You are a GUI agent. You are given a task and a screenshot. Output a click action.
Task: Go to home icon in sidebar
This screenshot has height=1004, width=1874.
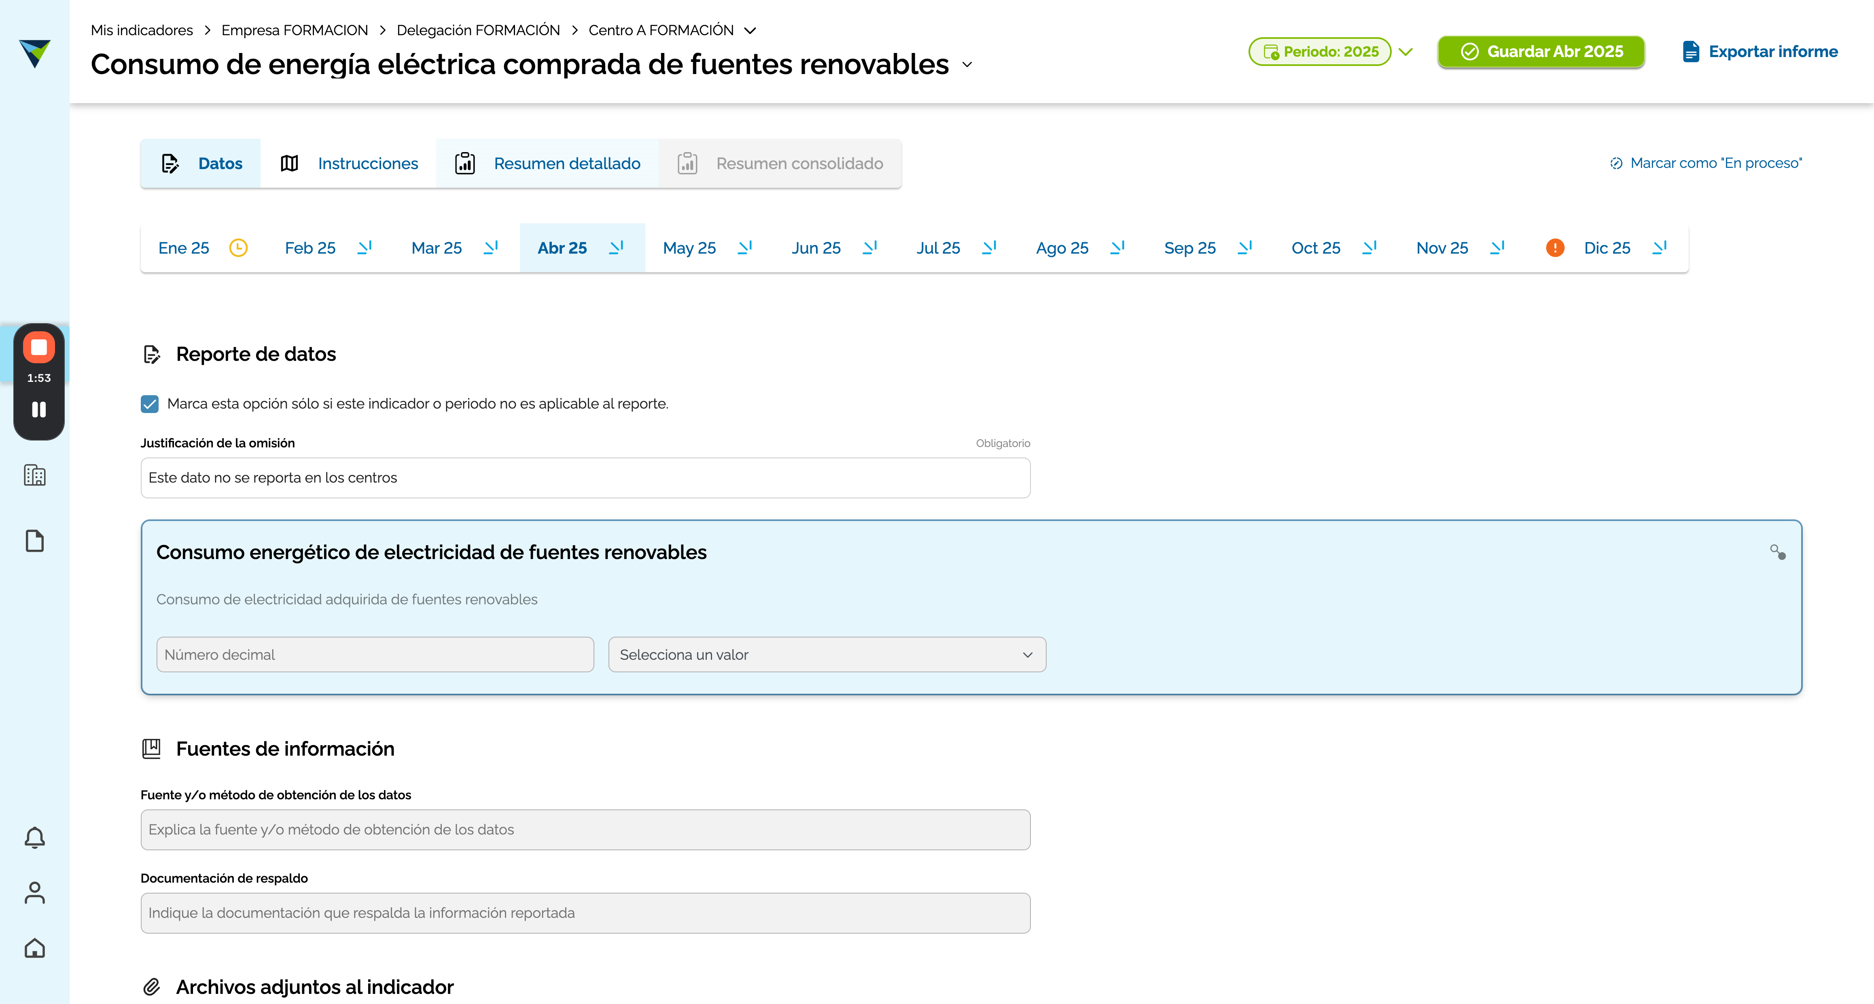tap(34, 948)
